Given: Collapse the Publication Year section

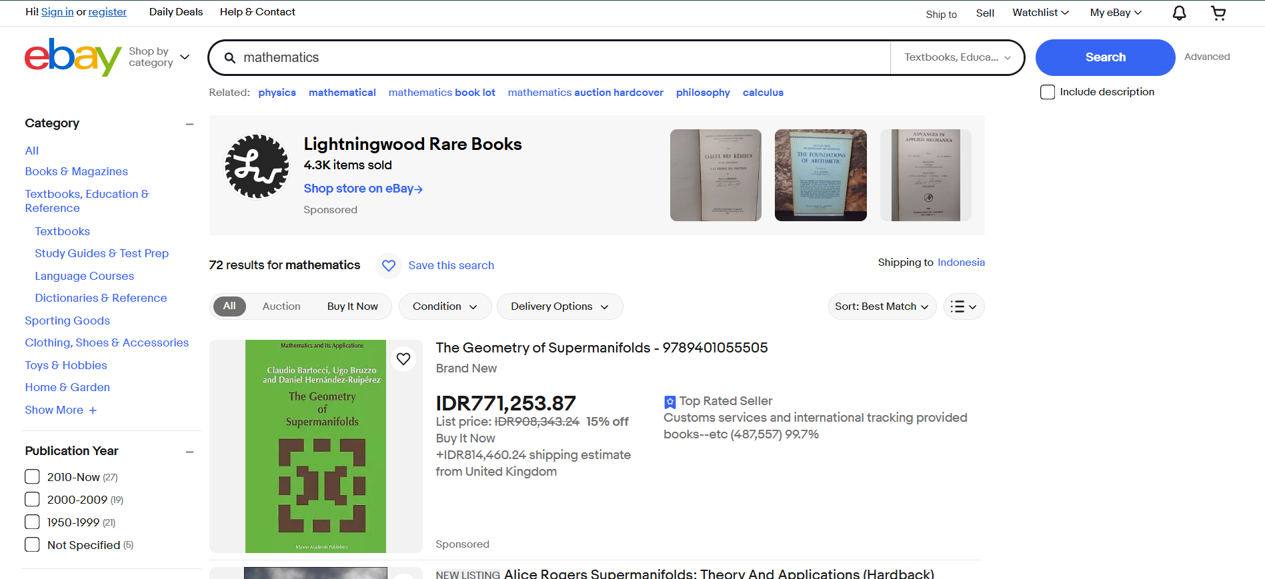Looking at the screenshot, I should (x=190, y=452).
